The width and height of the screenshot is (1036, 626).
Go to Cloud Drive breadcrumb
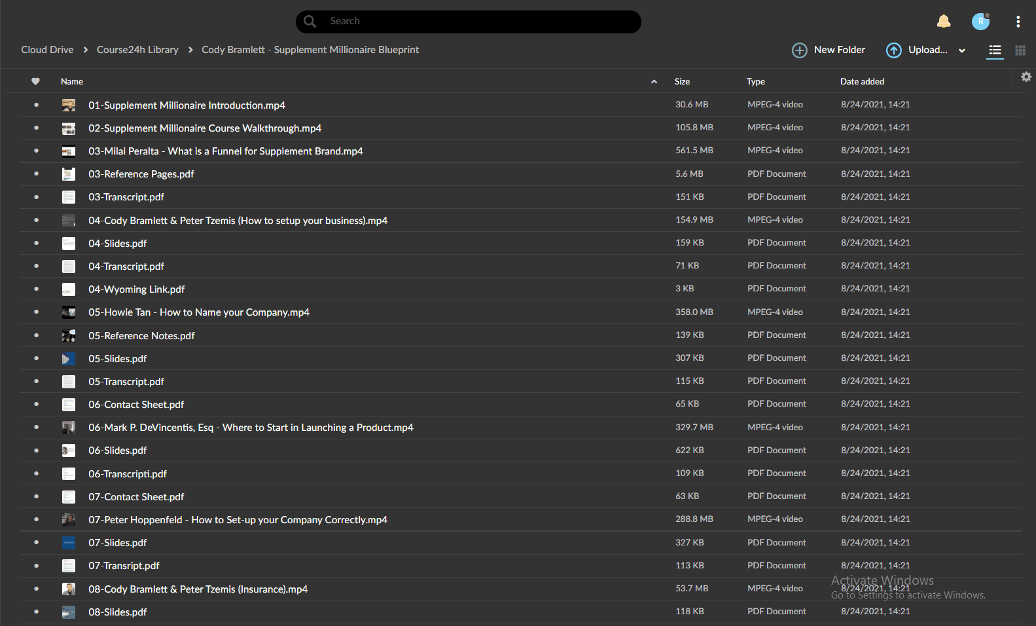click(47, 50)
